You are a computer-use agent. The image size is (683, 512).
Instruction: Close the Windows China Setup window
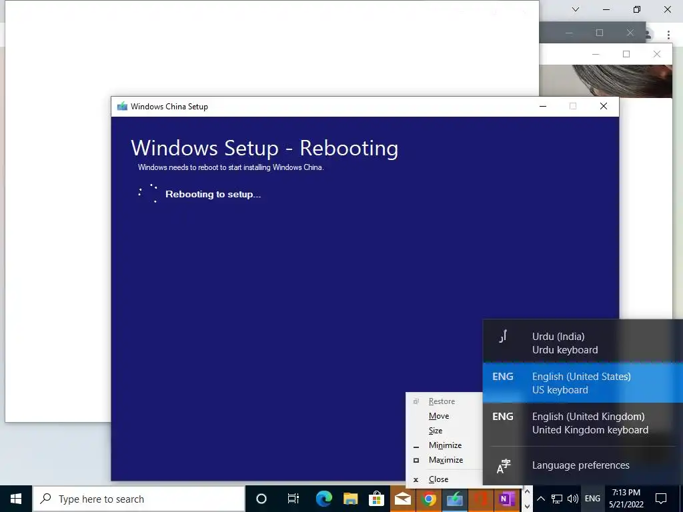603,106
